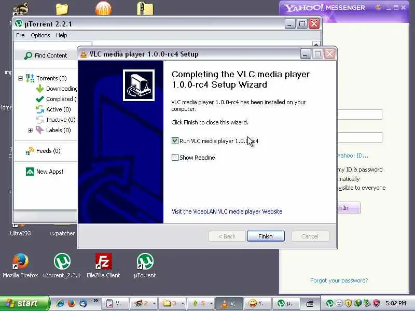Click the orange globe desktop icon at top
The height and width of the screenshot is (311, 415).
point(103,8)
